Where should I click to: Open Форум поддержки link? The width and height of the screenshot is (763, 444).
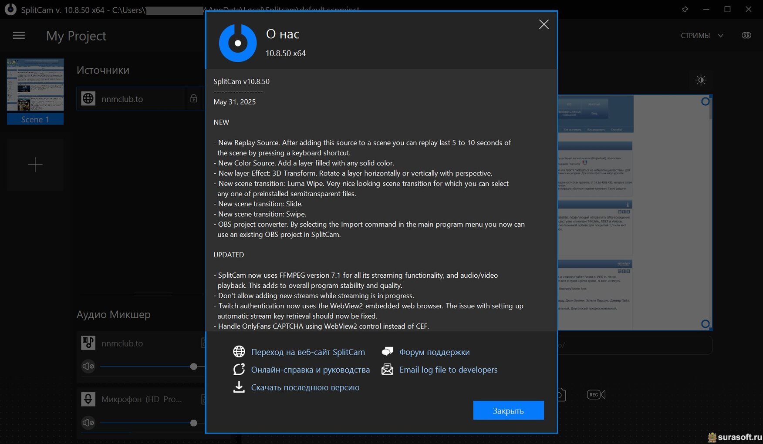point(434,352)
